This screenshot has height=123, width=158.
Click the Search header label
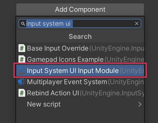[80, 36]
